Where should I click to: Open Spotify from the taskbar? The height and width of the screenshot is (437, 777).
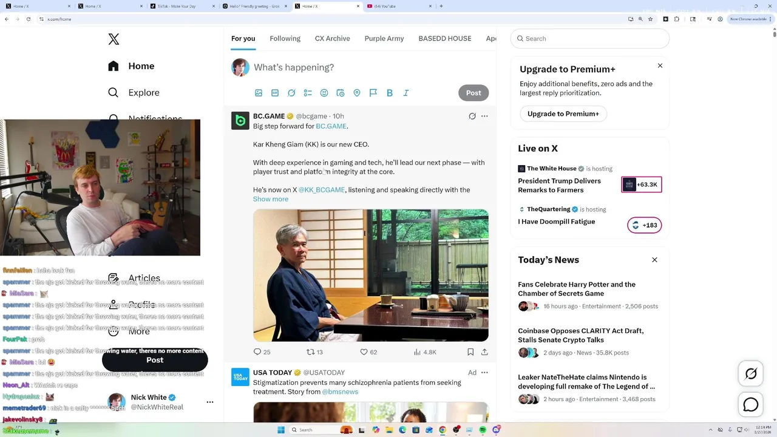483,430
